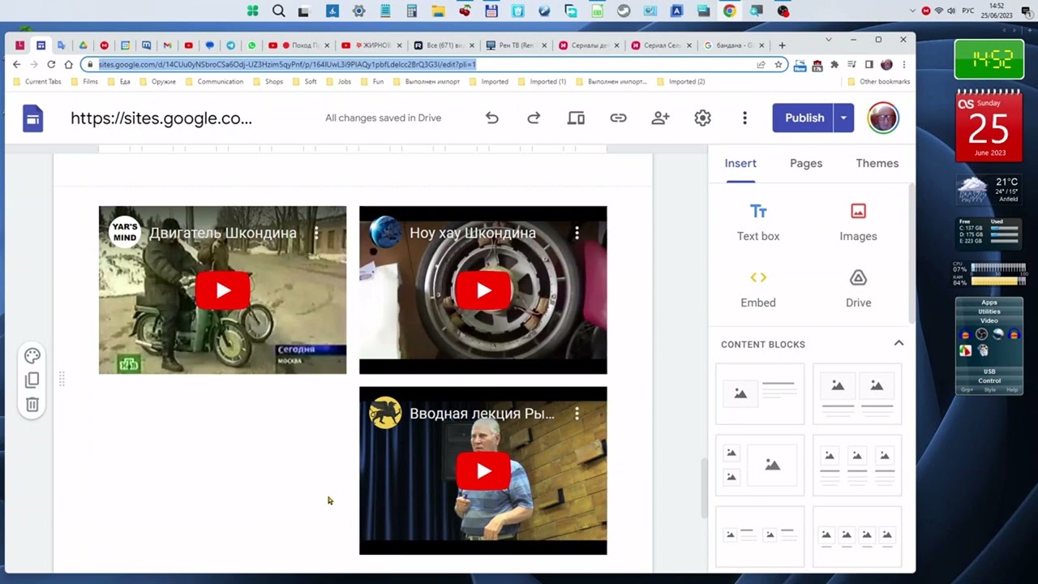Play the Двигатель Шкондина video
The image size is (1038, 584).
click(x=222, y=290)
